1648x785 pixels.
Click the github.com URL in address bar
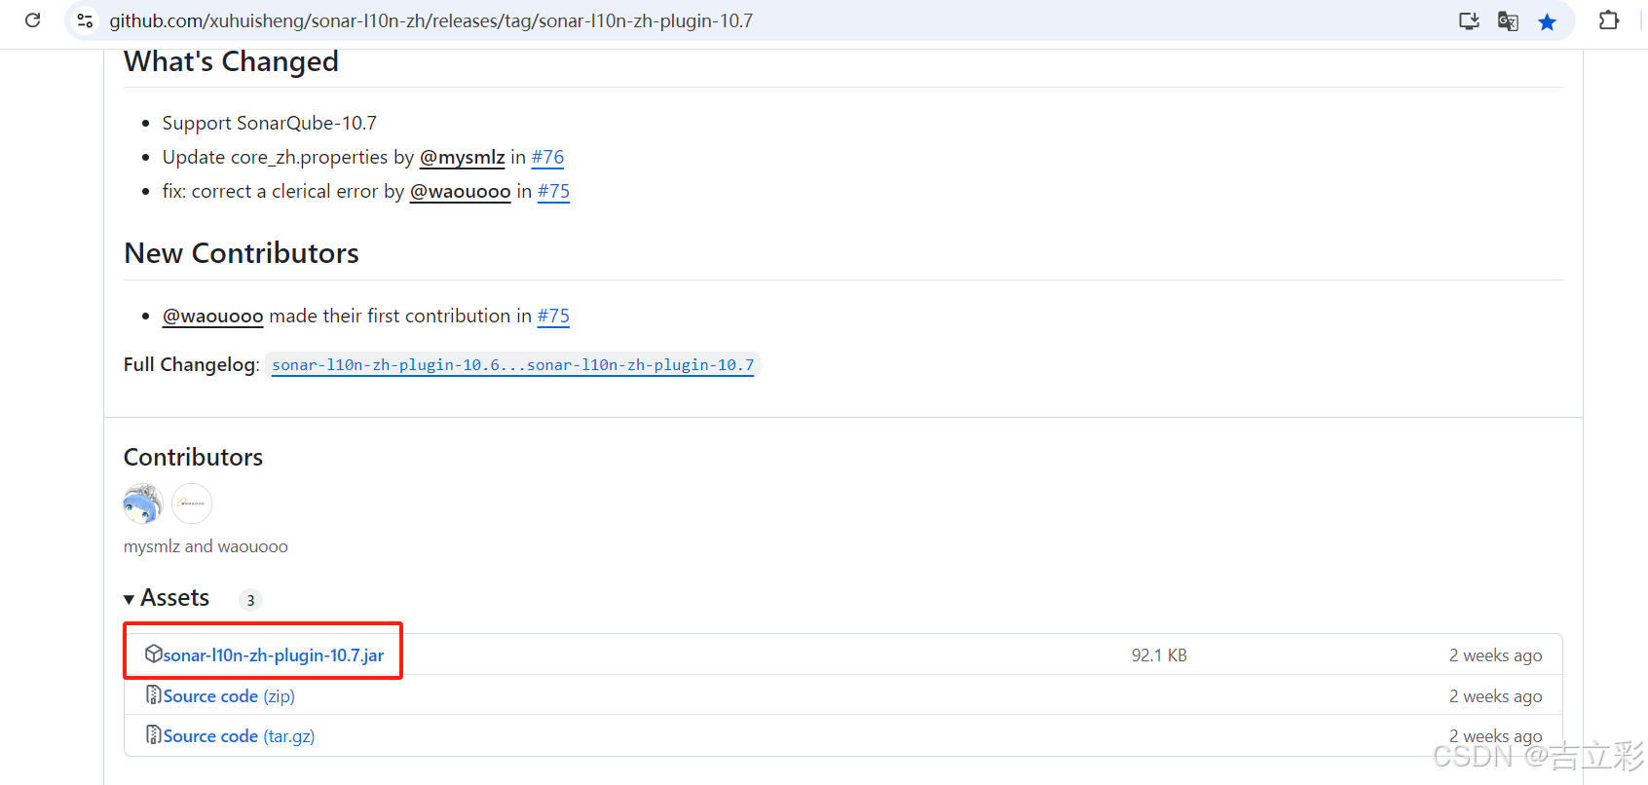(431, 20)
